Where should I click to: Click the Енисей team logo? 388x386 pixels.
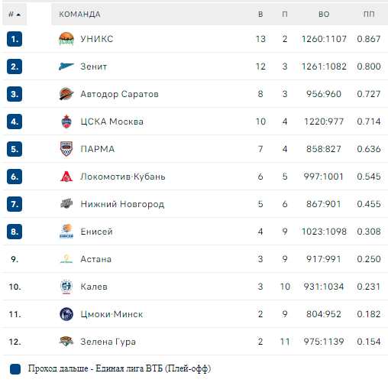(x=66, y=232)
